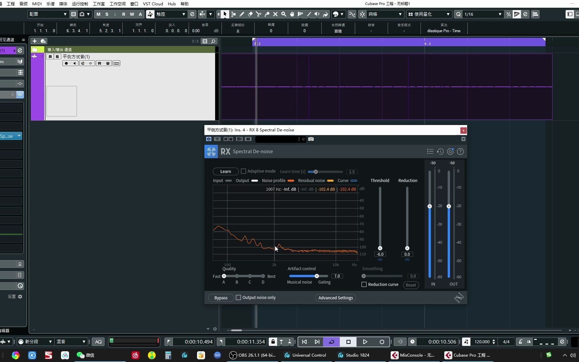The image size is (579, 362).
Task: Open the 配置 configuration dropdown
Action: [x=48, y=14]
